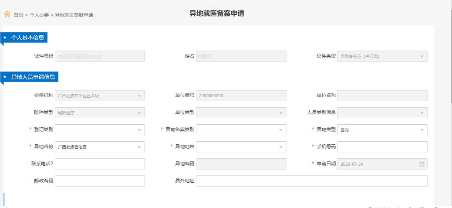Image resolution: width=452 pixels, height=208 pixels.
Task: Click the 居外地址 address field
Action: pos(311,181)
